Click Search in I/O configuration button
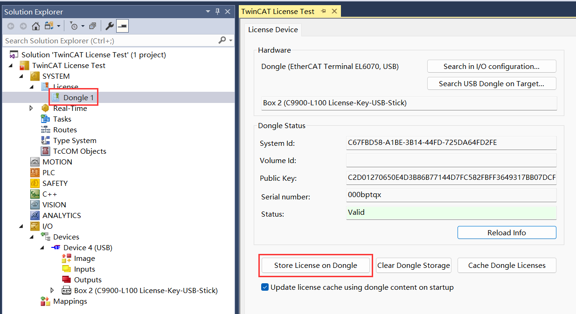The image size is (576, 314). 492,66
